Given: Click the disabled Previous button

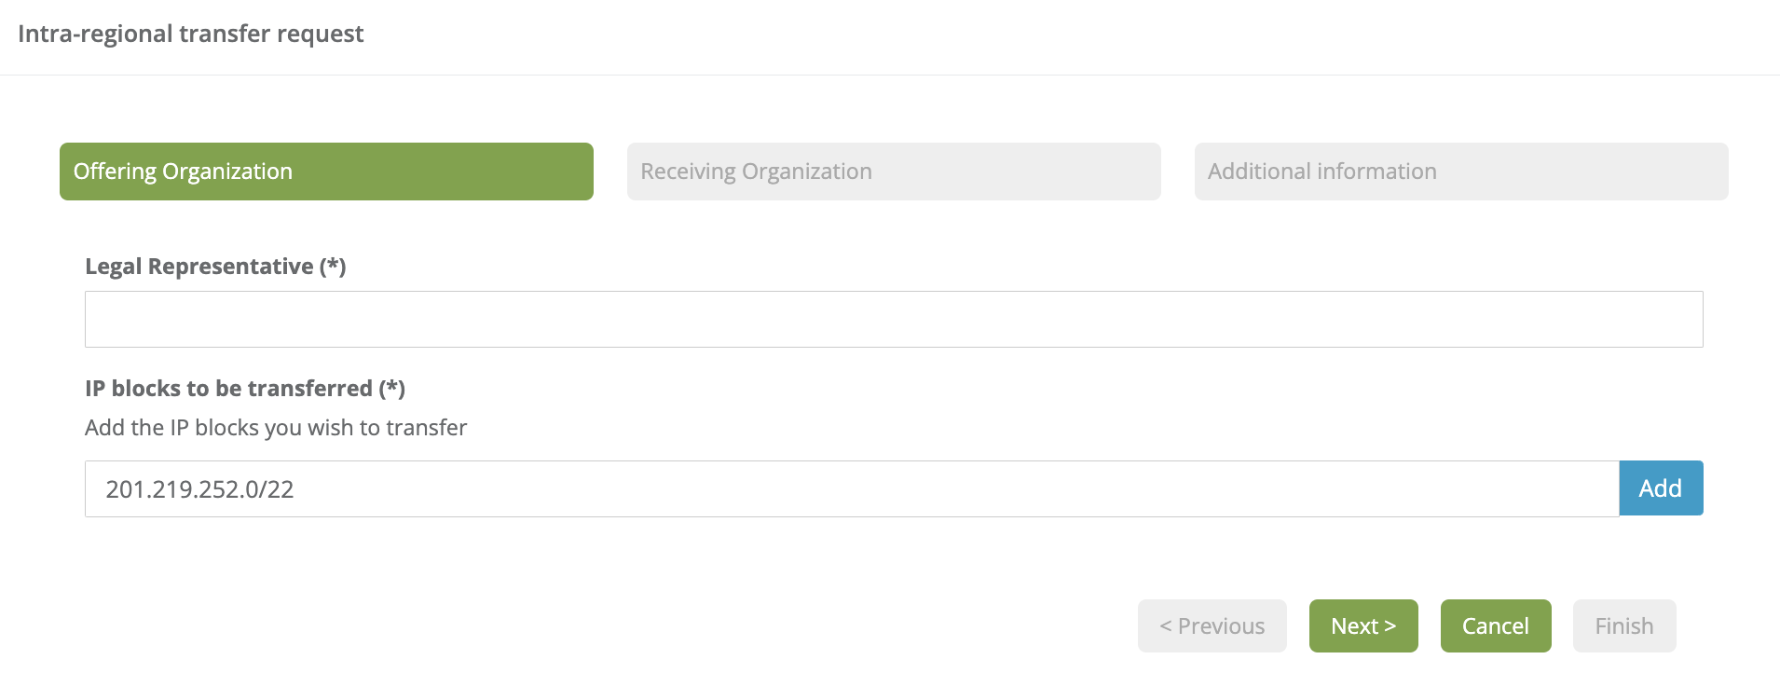Looking at the screenshot, I should click(x=1212, y=626).
